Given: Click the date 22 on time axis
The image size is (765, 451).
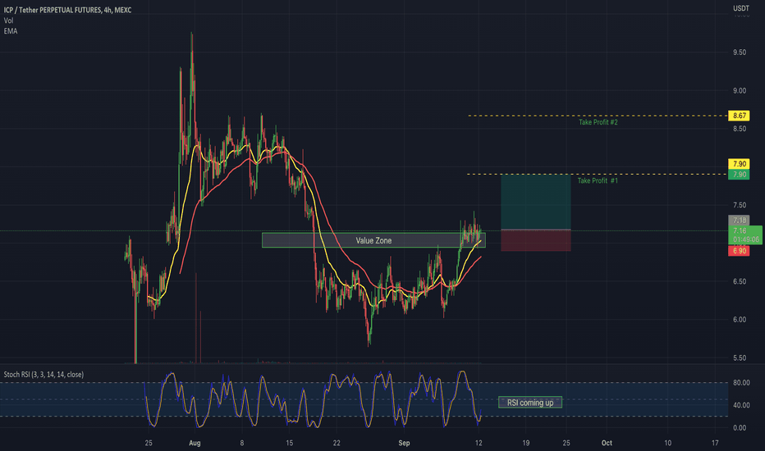Looking at the screenshot, I should click(x=337, y=443).
